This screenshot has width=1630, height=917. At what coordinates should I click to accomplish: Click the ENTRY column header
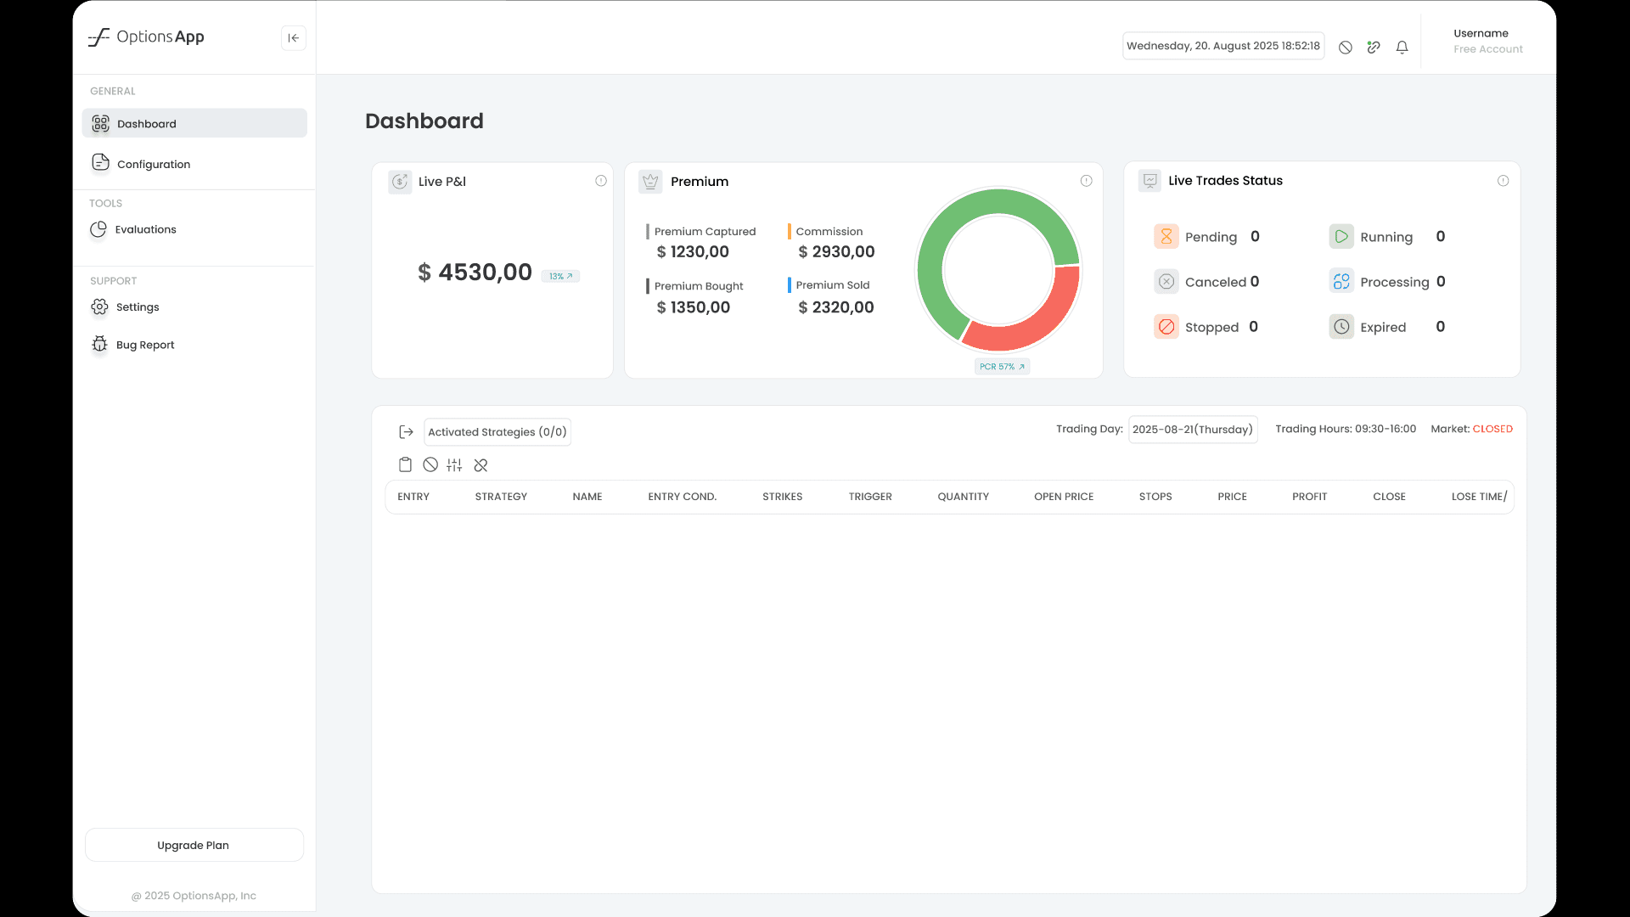point(413,497)
